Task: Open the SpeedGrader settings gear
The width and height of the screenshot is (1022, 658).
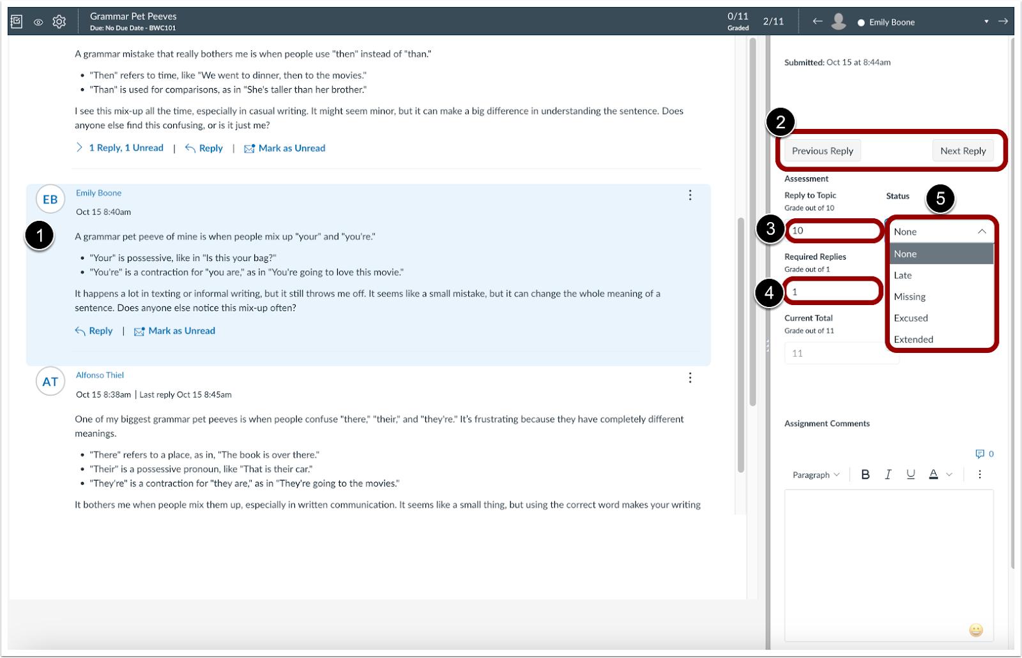Action: click(59, 21)
